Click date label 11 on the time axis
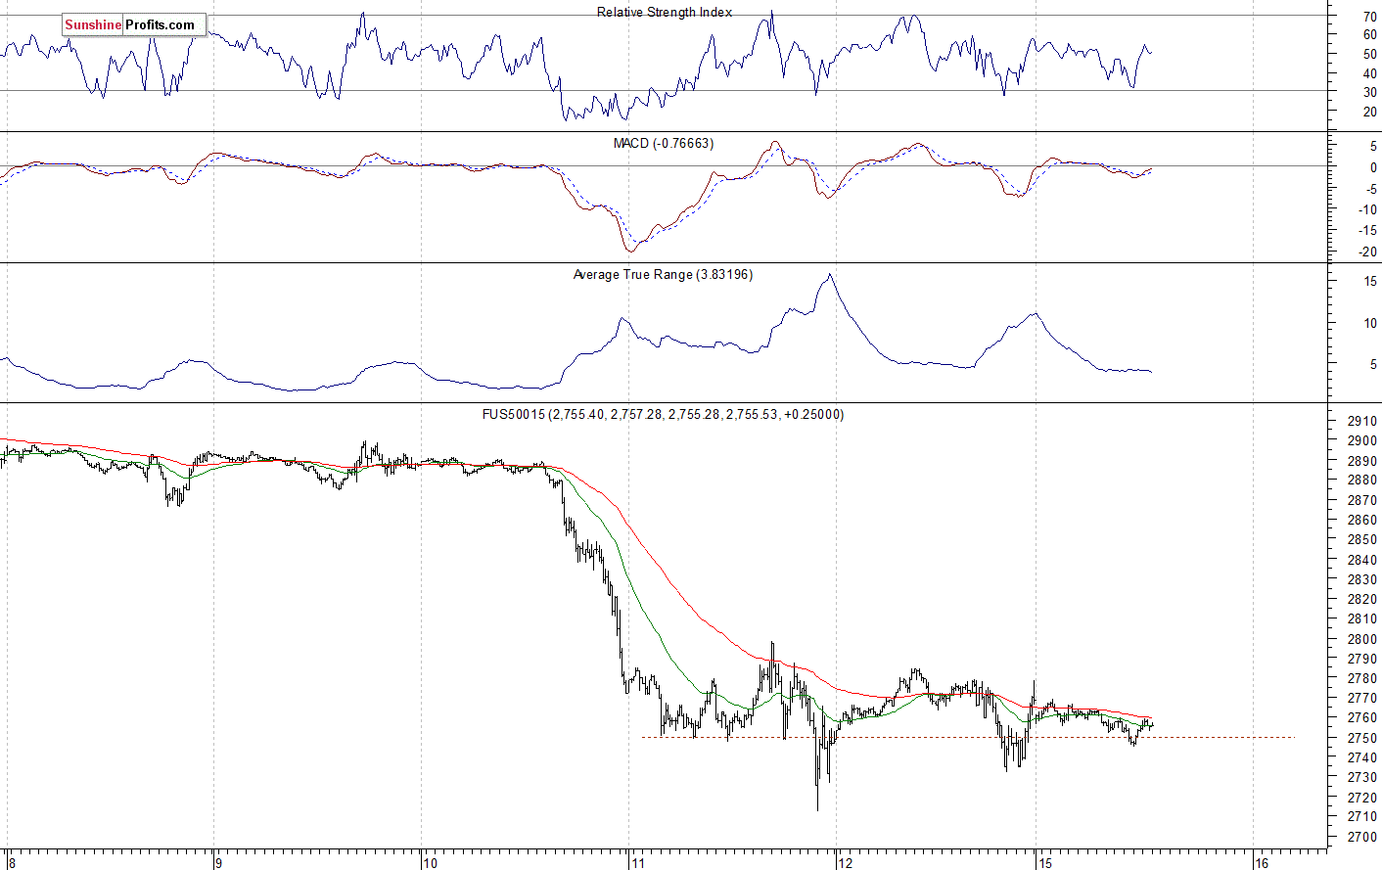Image resolution: width=1382 pixels, height=870 pixels. (x=638, y=863)
